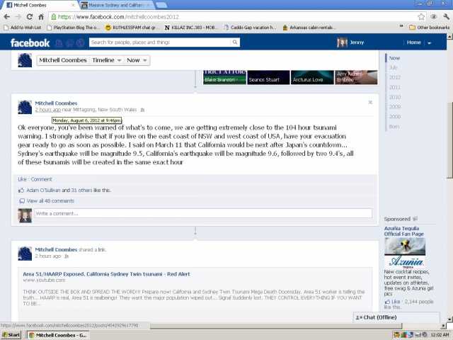Click the Jenny profile name
453x340 pixels.
coord(357,42)
